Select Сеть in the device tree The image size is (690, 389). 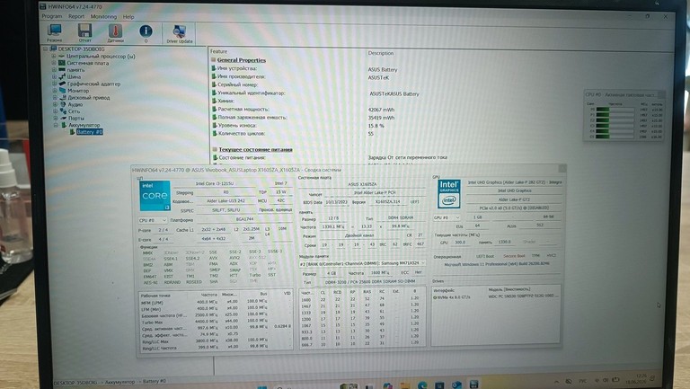74,111
